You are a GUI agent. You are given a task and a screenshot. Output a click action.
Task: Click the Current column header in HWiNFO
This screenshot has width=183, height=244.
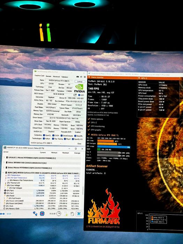point(43,153)
